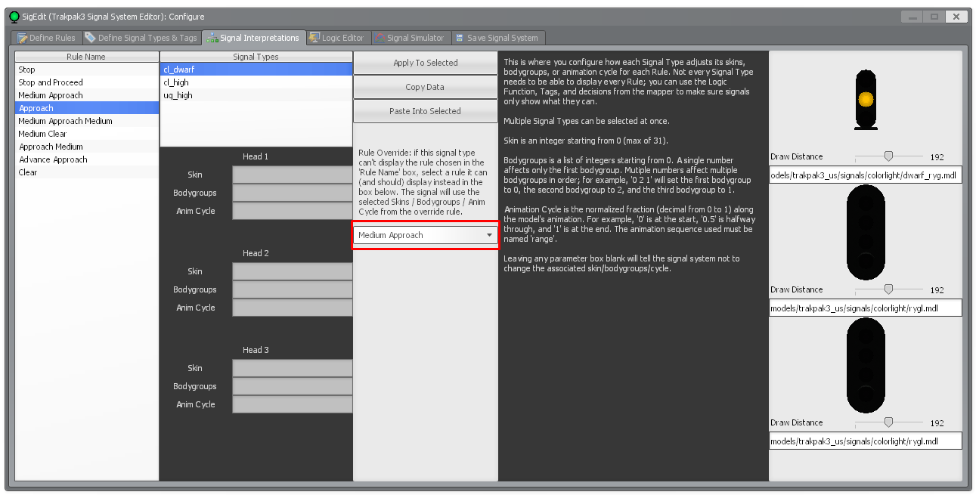This screenshot has width=976, height=495.
Task: Minimize the SigEdit window
Action: [x=913, y=17]
